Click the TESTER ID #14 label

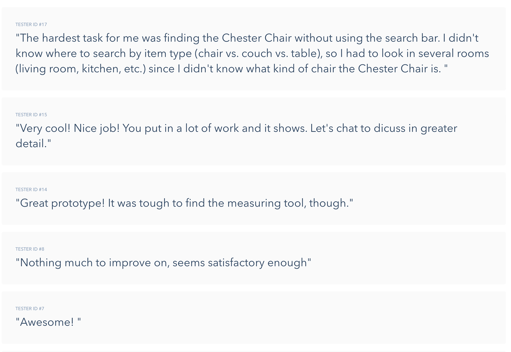pos(31,189)
